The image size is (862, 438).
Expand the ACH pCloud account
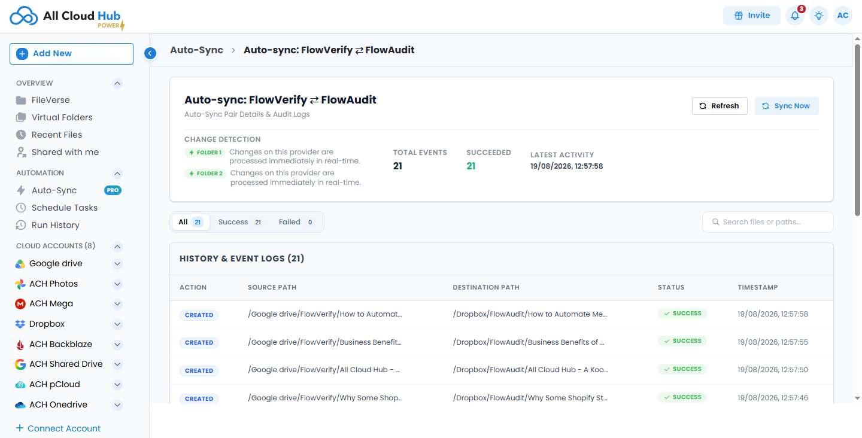[x=117, y=385]
